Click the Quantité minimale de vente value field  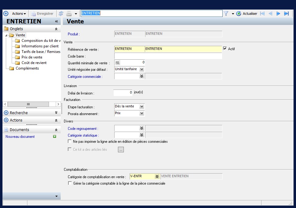(132, 62)
